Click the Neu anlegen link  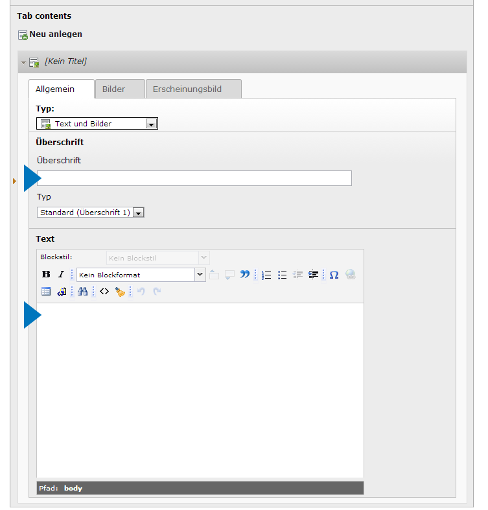[x=56, y=34]
